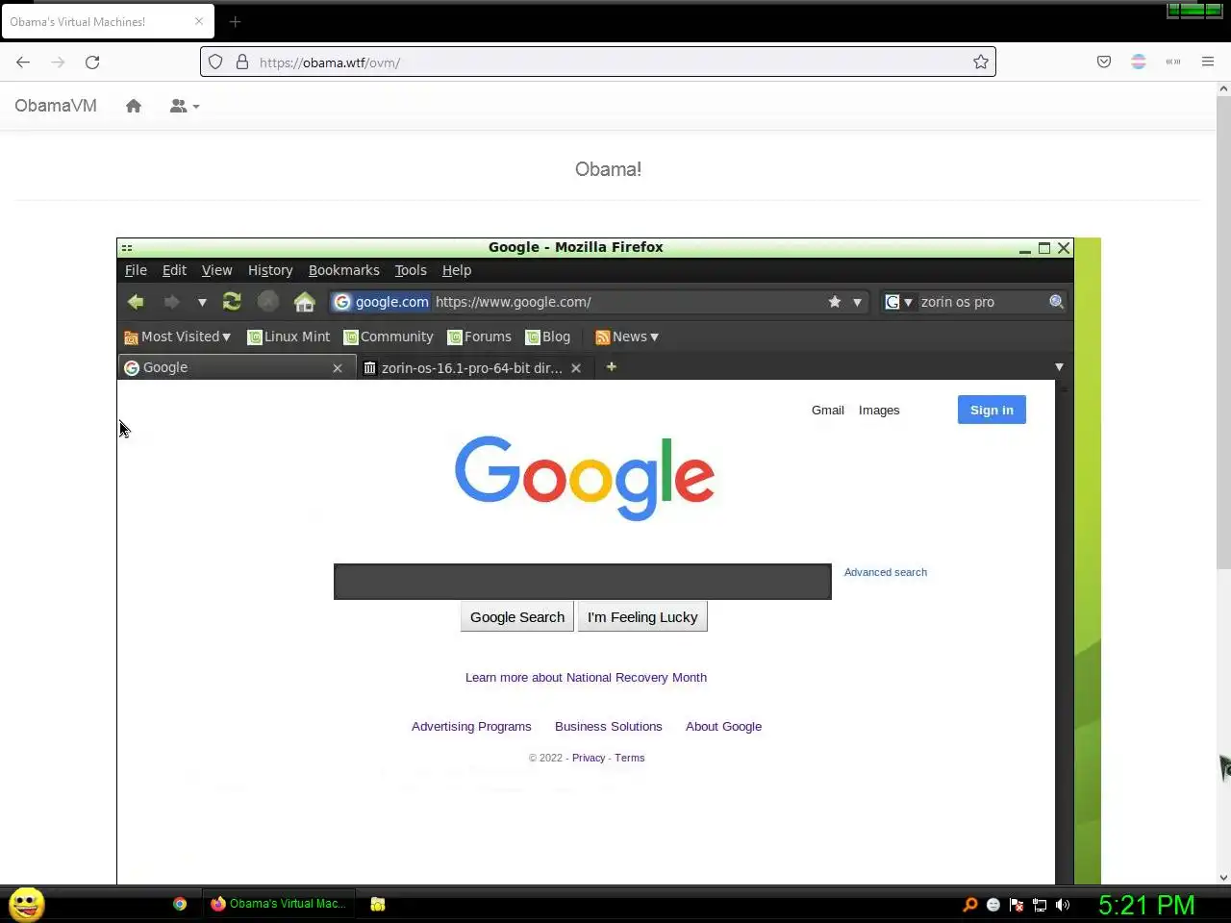Bookmark obama.wtf with the star icon

point(981,62)
